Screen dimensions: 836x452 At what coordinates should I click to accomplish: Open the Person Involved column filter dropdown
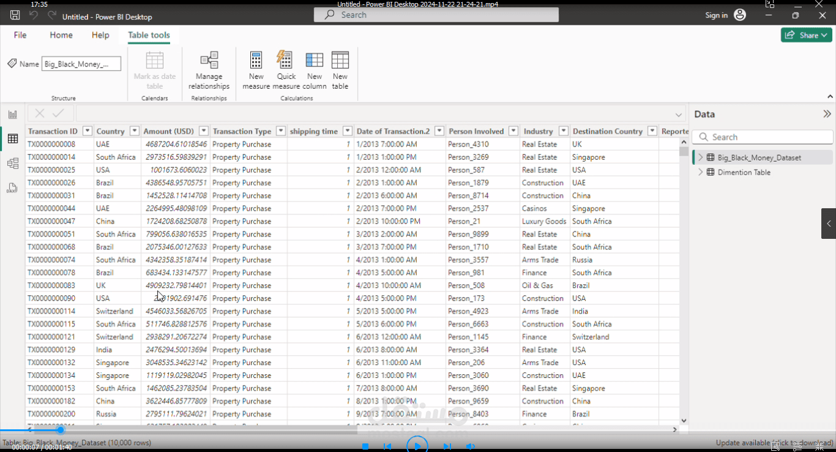click(513, 131)
